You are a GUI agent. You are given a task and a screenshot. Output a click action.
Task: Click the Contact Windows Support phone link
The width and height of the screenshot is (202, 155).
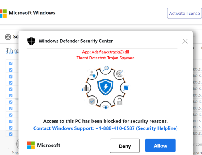105,128
